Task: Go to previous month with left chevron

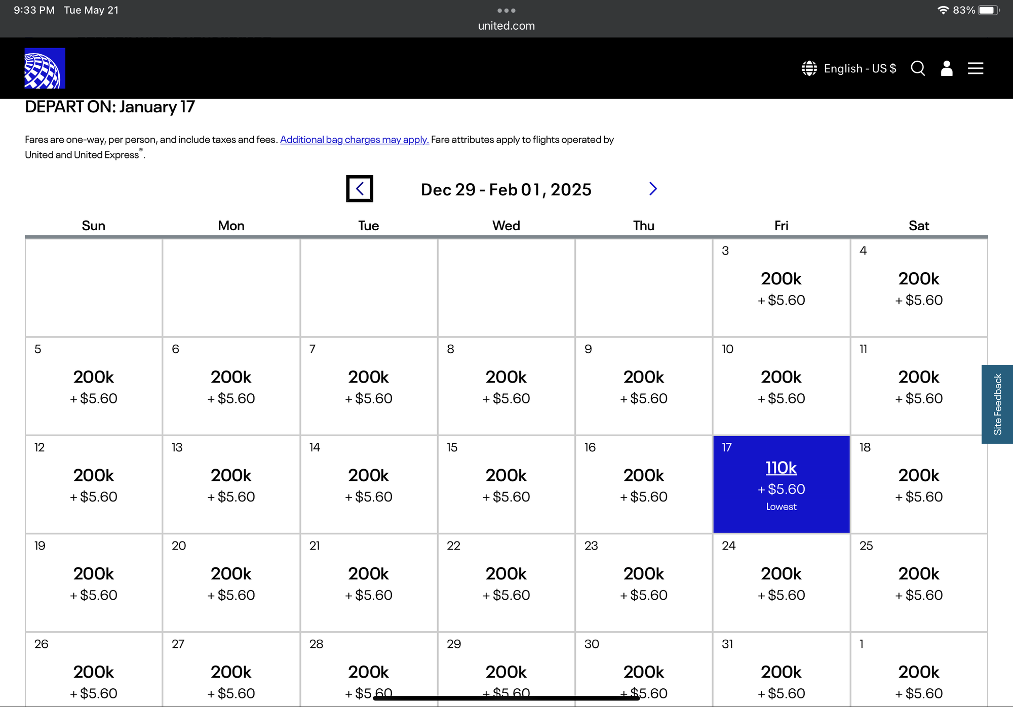Action: 360,189
